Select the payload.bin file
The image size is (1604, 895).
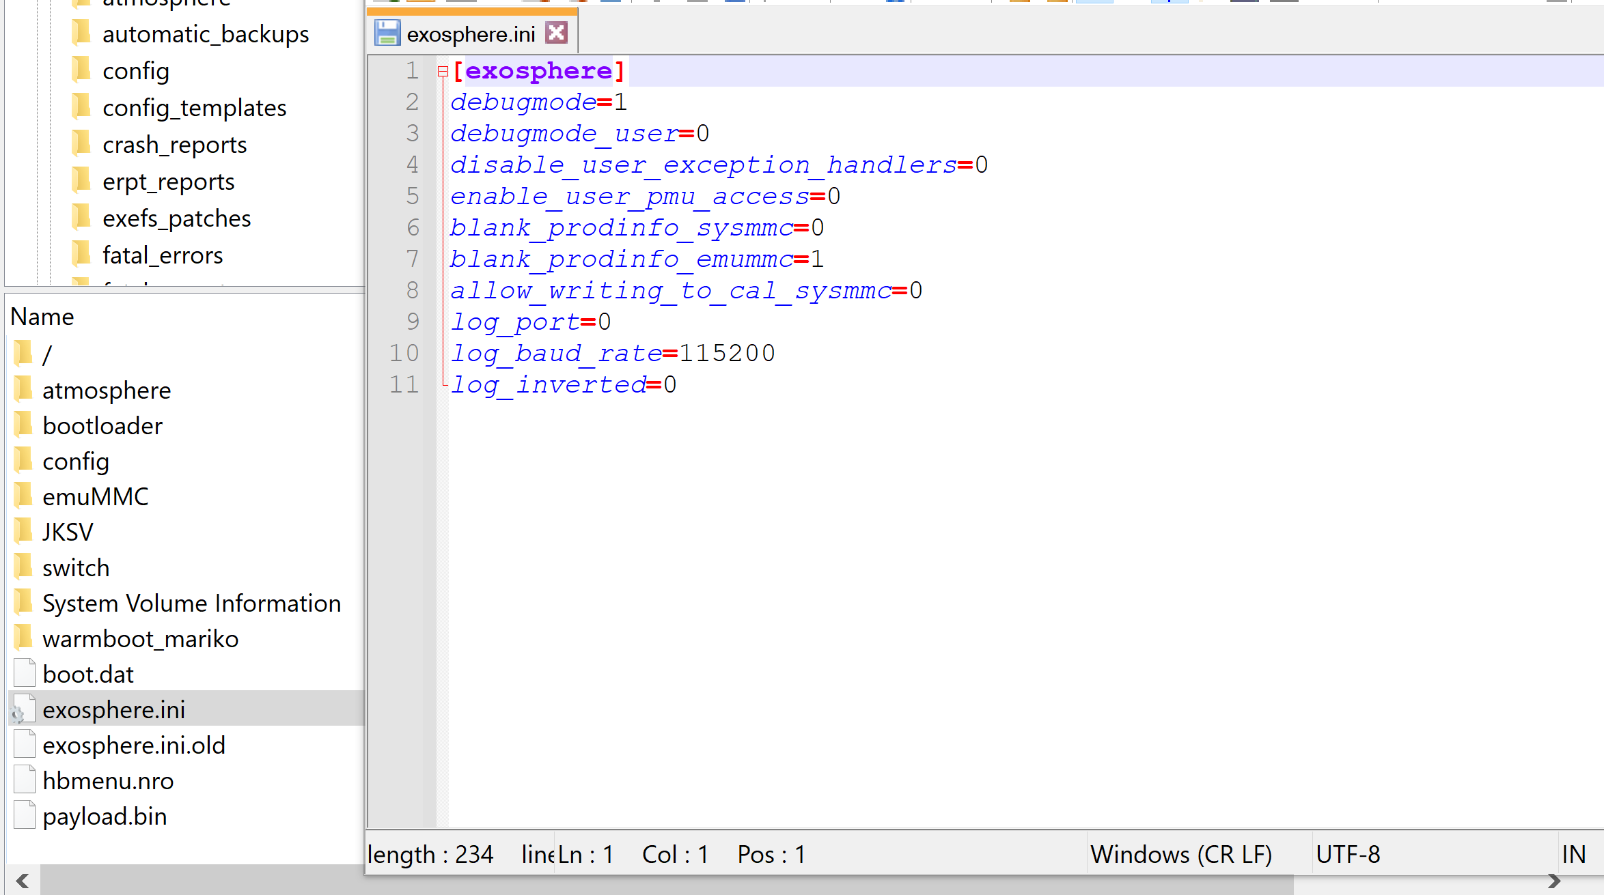coord(105,816)
